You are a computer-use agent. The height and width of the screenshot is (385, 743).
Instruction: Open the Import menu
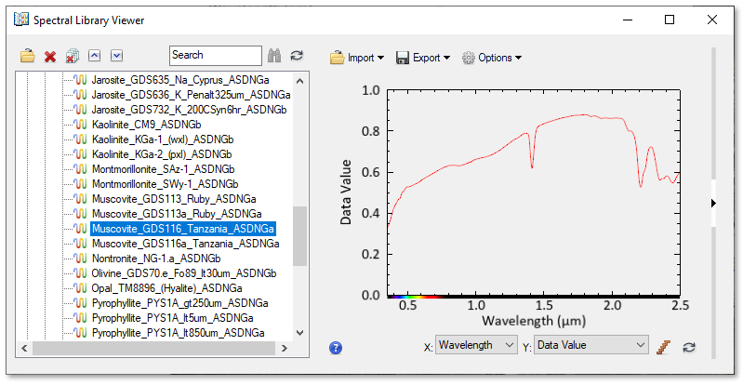click(358, 58)
